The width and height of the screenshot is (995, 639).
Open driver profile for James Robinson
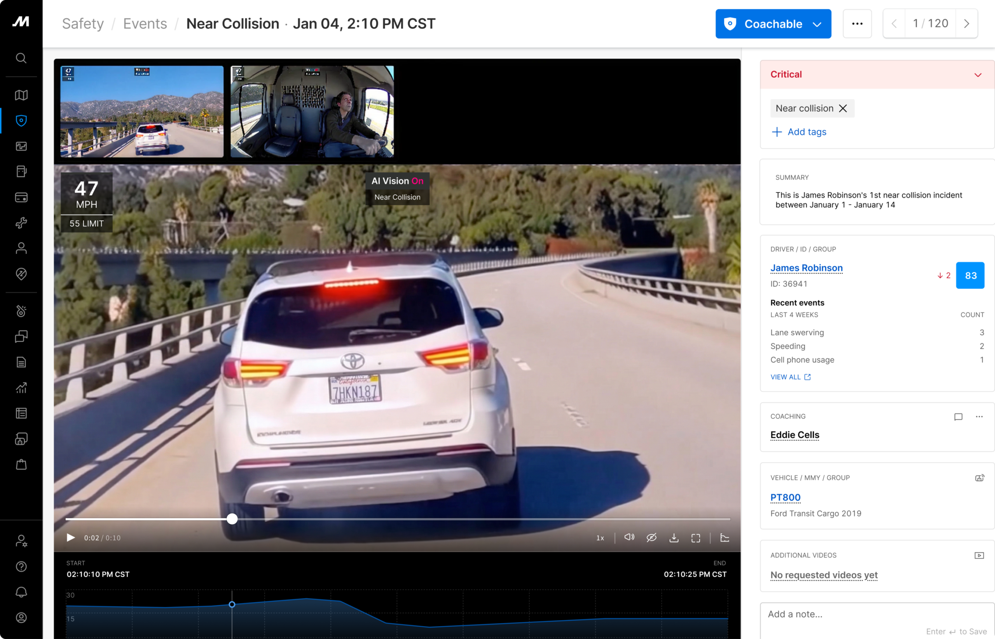coord(806,268)
